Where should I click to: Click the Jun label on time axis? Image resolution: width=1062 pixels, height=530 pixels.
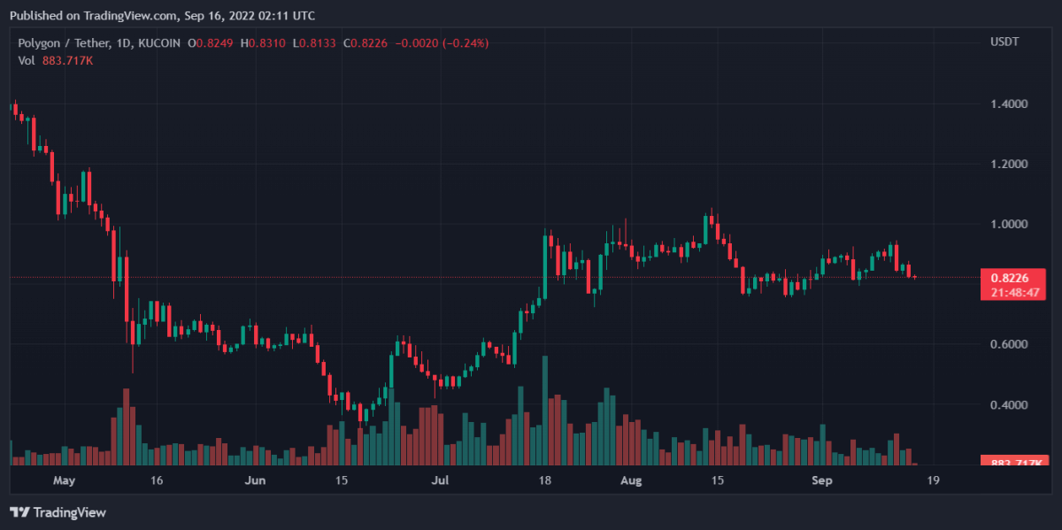pyautogui.click(x=255, y=480)
